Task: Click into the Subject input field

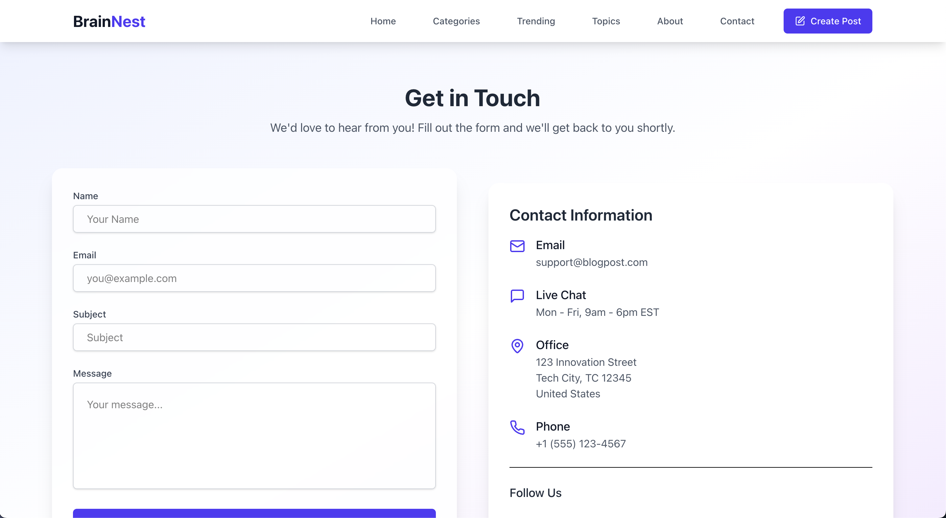Action: (x=254, y=337)
